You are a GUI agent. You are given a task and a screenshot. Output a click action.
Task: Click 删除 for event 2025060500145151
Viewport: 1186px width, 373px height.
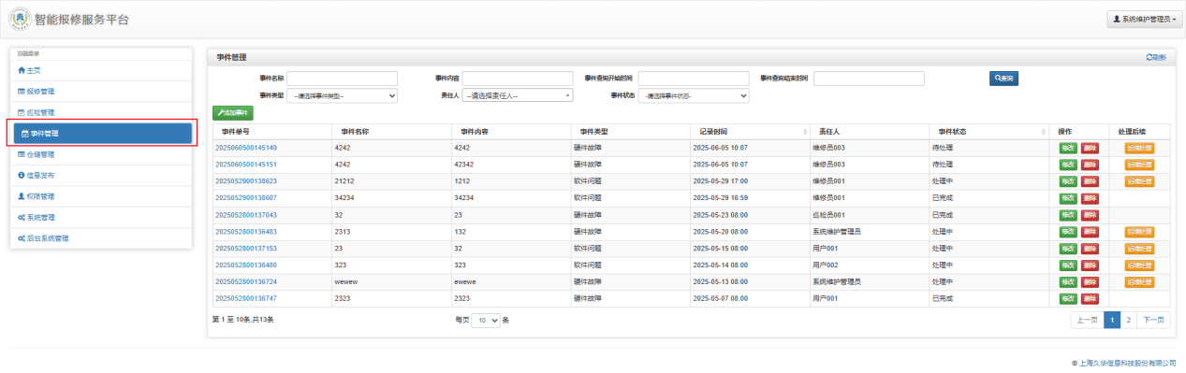1090,165
